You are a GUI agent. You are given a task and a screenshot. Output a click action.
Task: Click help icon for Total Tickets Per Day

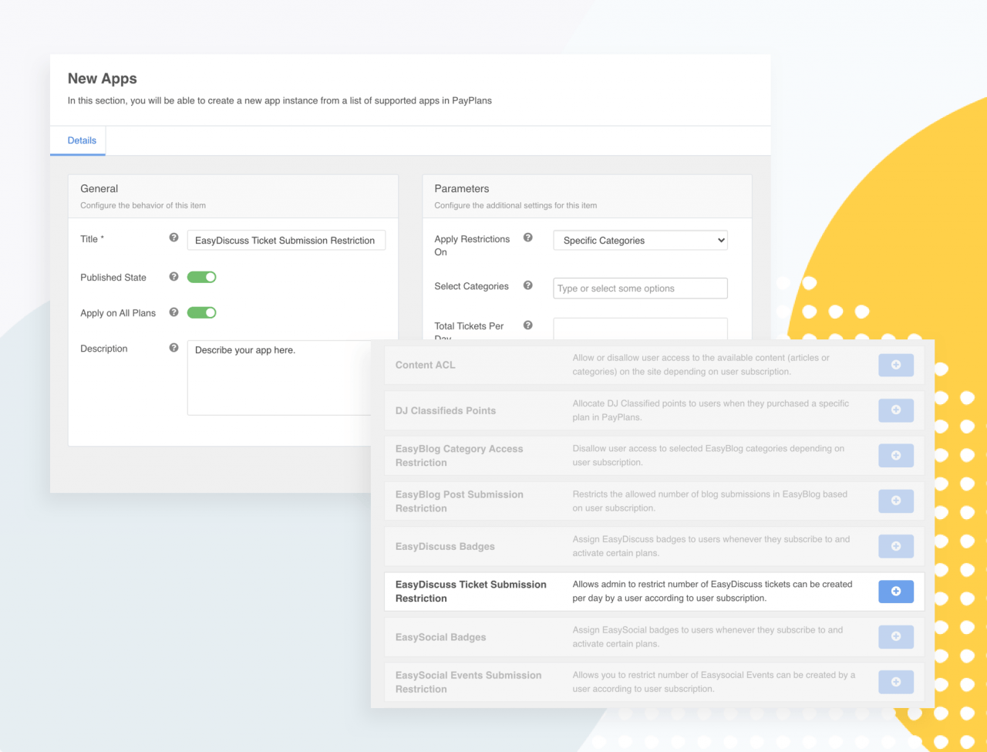tap(527, 325)
